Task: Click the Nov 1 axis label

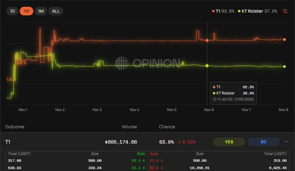Action: click(x=23, y=110)
